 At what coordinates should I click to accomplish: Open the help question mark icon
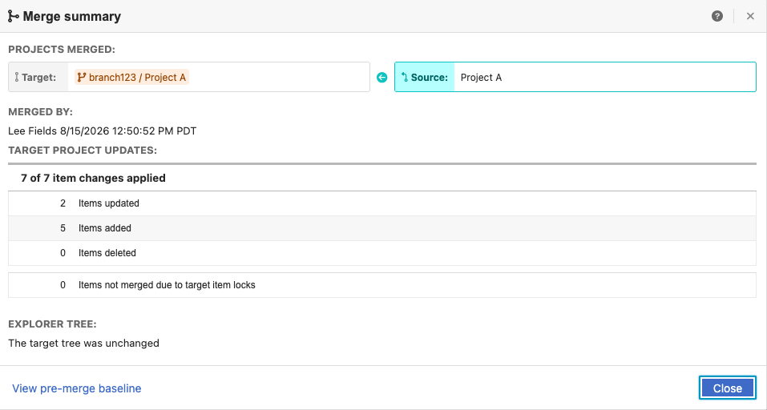pyautogui.click(x=717, y=16)
